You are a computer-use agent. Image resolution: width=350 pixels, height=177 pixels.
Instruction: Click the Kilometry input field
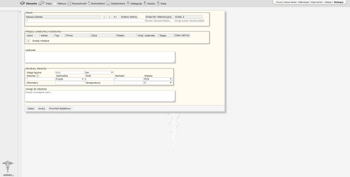tap(70, 83)
